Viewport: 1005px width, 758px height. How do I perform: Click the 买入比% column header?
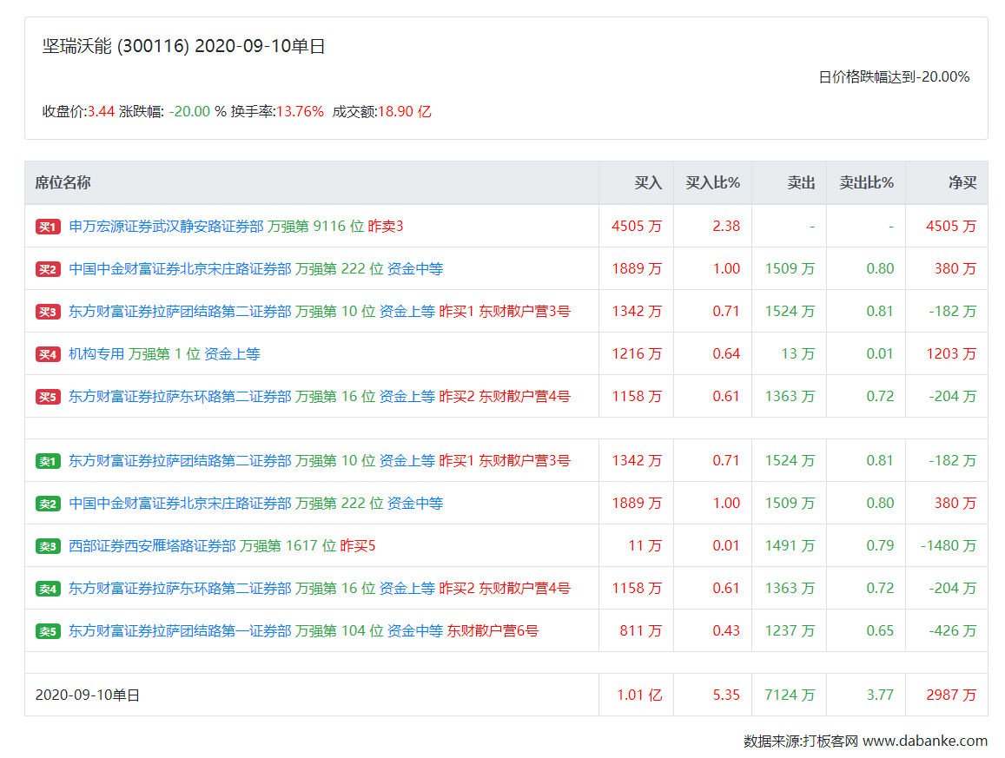pyautogui.click(x=713, y=182)
